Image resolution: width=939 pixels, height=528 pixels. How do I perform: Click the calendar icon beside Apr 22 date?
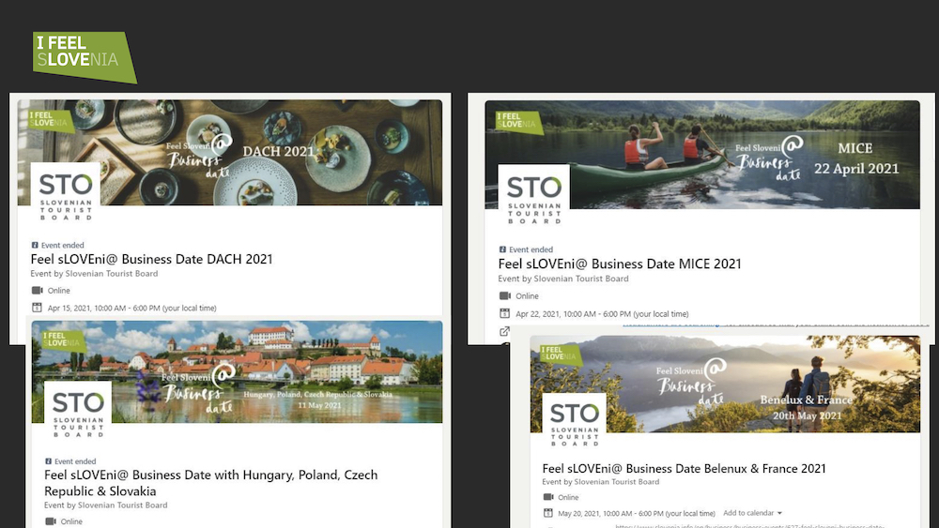pos(505,313)
